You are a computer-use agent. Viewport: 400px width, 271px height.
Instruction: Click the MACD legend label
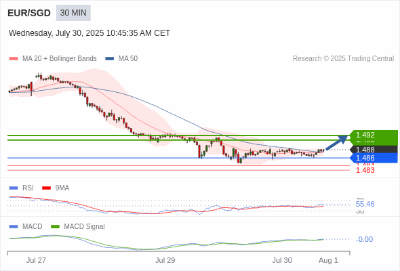pos(33,227)
